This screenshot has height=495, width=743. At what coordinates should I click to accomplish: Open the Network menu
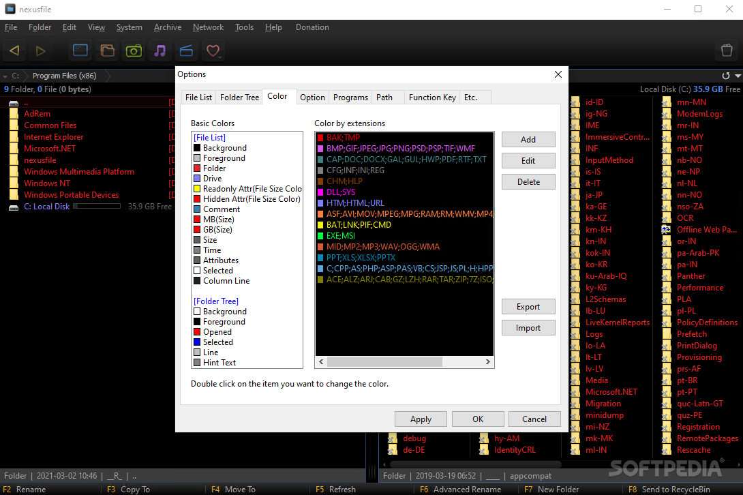pyautogui.click(x=208, y=27)
